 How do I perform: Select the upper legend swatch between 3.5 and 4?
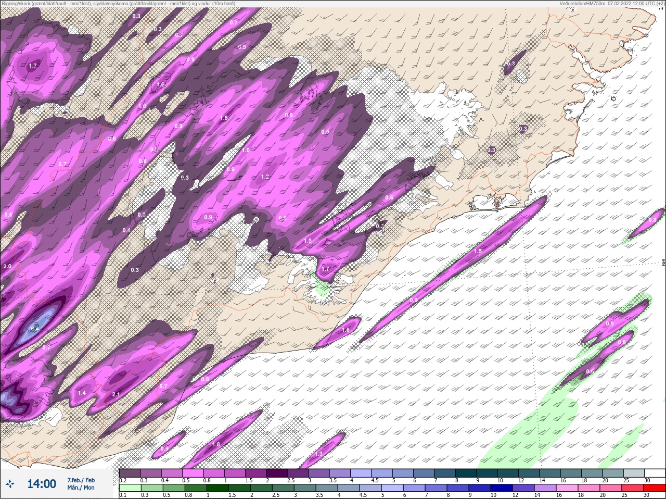point(340,473)
